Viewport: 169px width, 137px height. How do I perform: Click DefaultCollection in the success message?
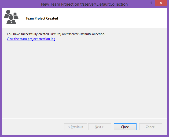[x=92, y=34]
